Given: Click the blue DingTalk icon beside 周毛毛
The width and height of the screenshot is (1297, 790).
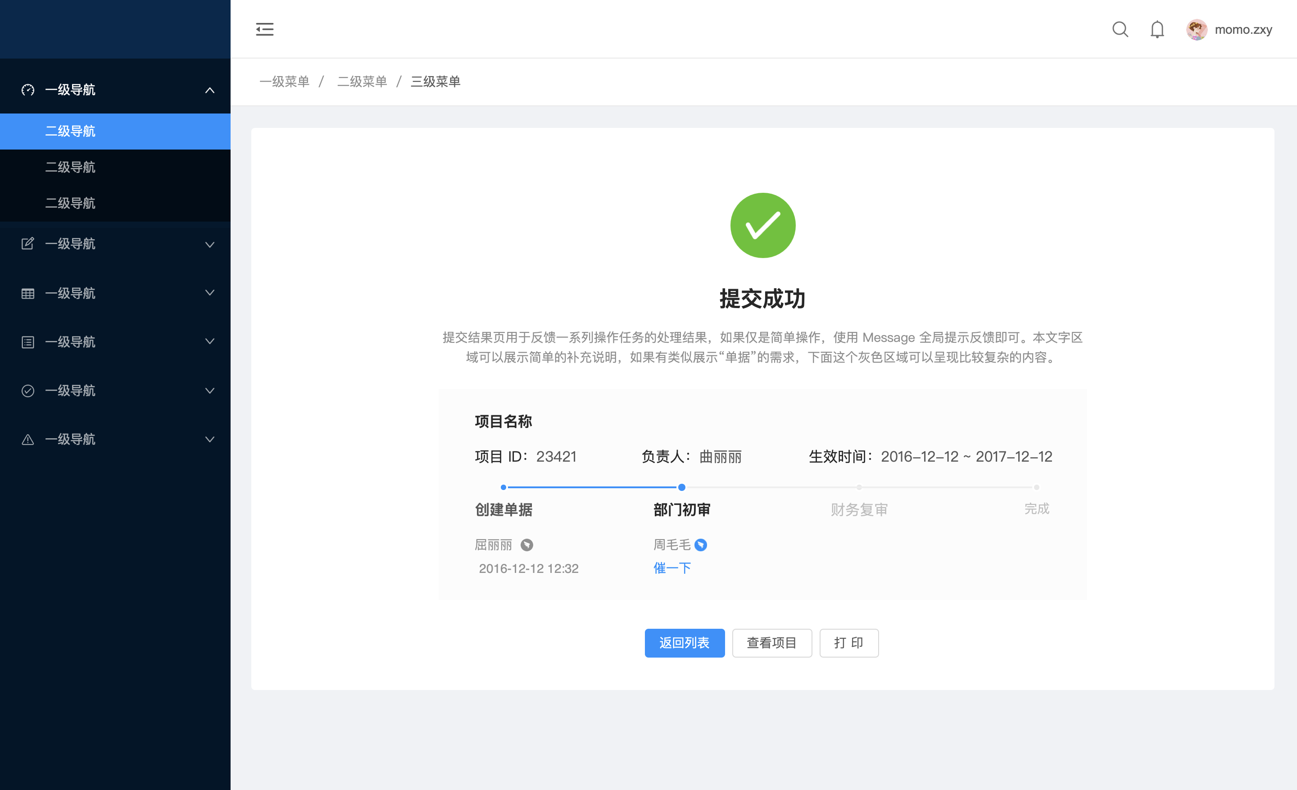Looking at the screenshot, I should pos(701,545).
